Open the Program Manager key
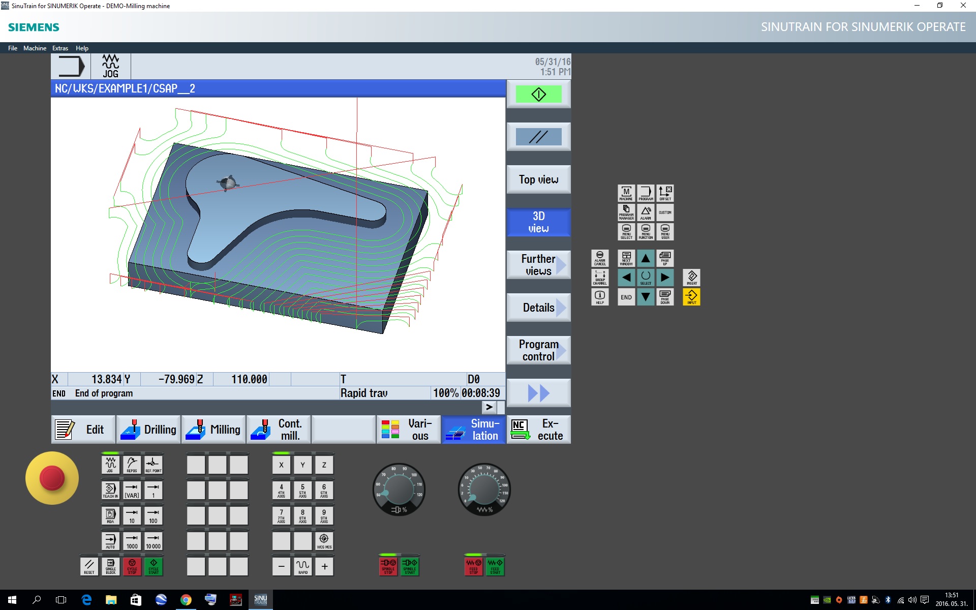 click(626, 212)
